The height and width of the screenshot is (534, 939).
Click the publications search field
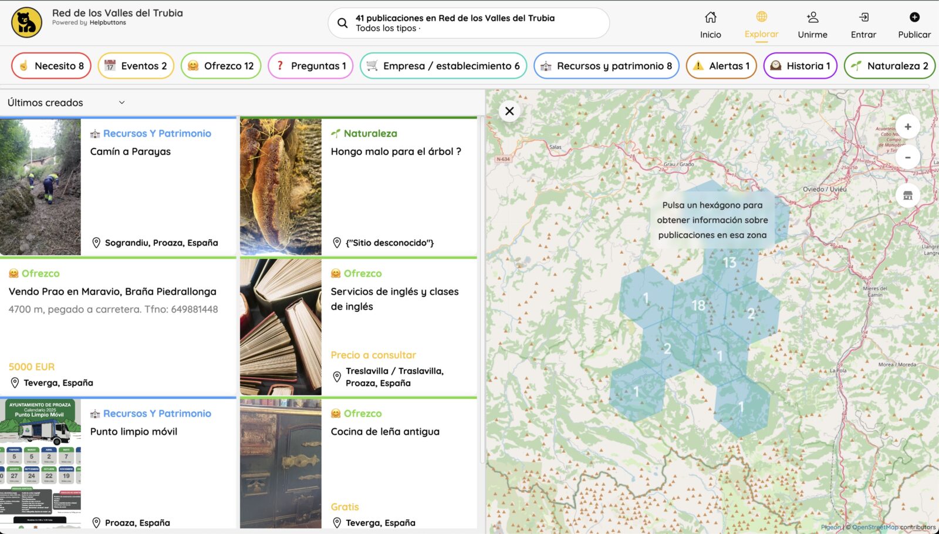coord(468,23)
